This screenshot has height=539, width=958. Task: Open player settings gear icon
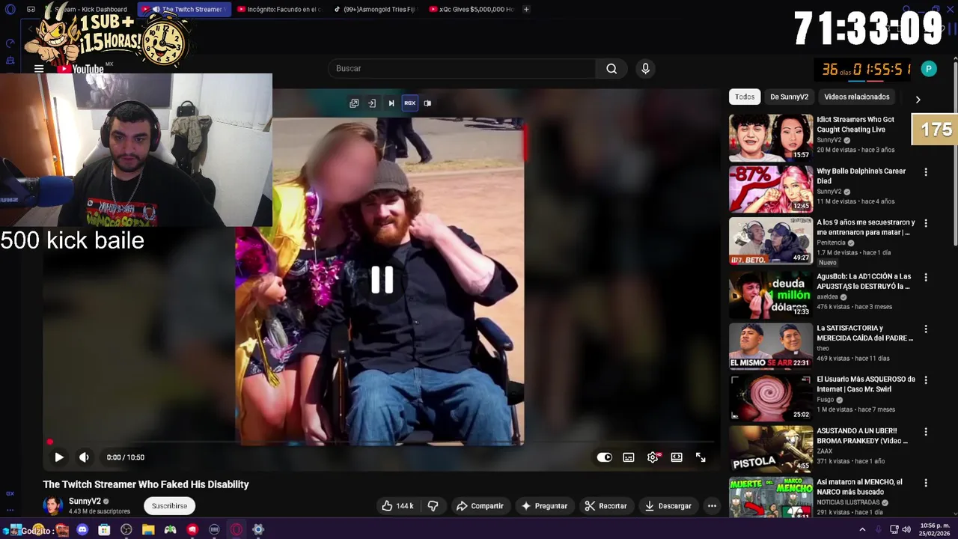click(653, 457)
